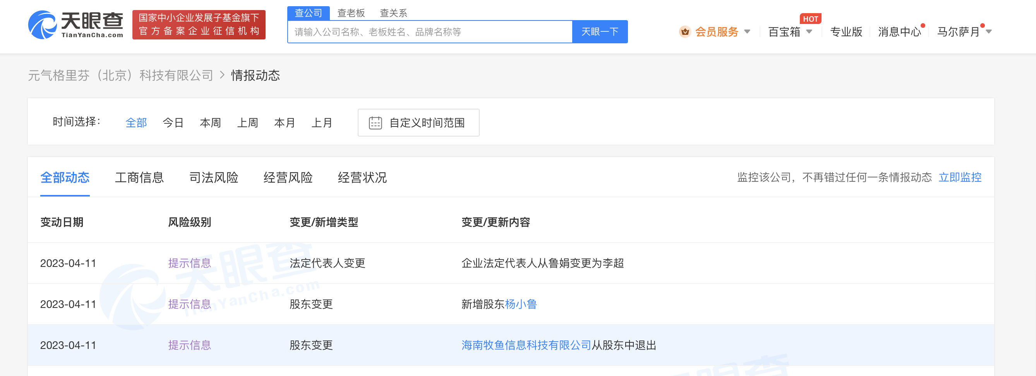Click 立即监控 link
This screenshot has width=1036, height=376.
[x=960, y=177]
